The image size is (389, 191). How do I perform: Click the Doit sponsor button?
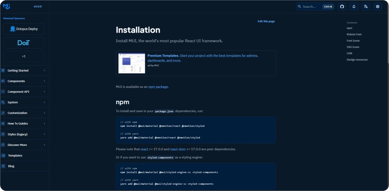23,43
